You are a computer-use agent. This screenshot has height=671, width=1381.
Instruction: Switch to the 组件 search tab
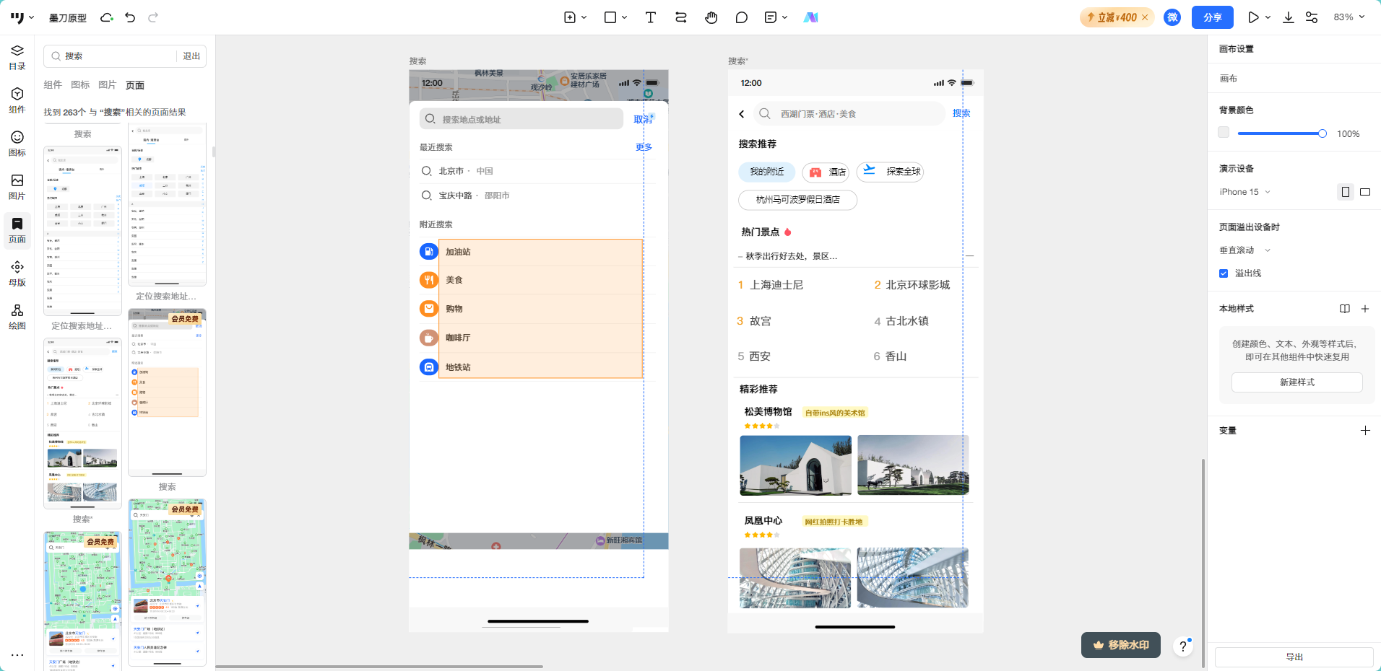[x=53, y=85]
